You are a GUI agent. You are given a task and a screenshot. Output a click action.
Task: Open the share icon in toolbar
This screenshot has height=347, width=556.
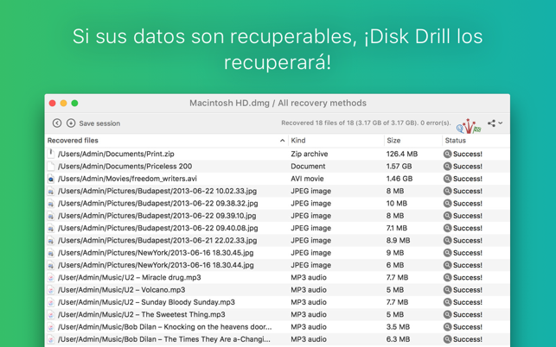[x=491, y=123]
